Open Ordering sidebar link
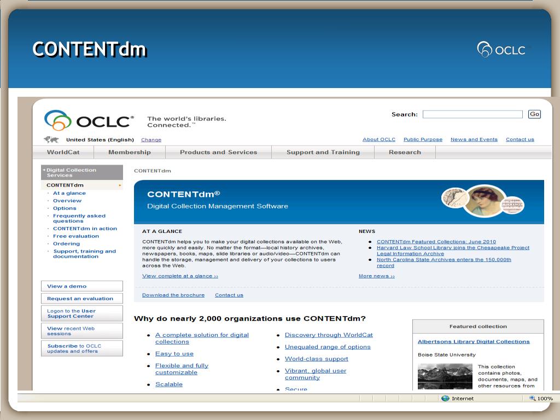Viewport: 560px width, 420px height. pos(66,243)
